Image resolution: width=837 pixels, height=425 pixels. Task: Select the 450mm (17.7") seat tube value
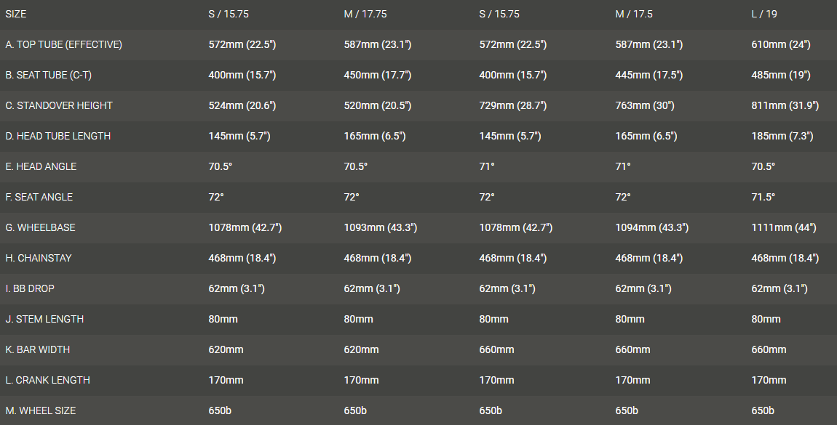[377, 75]
